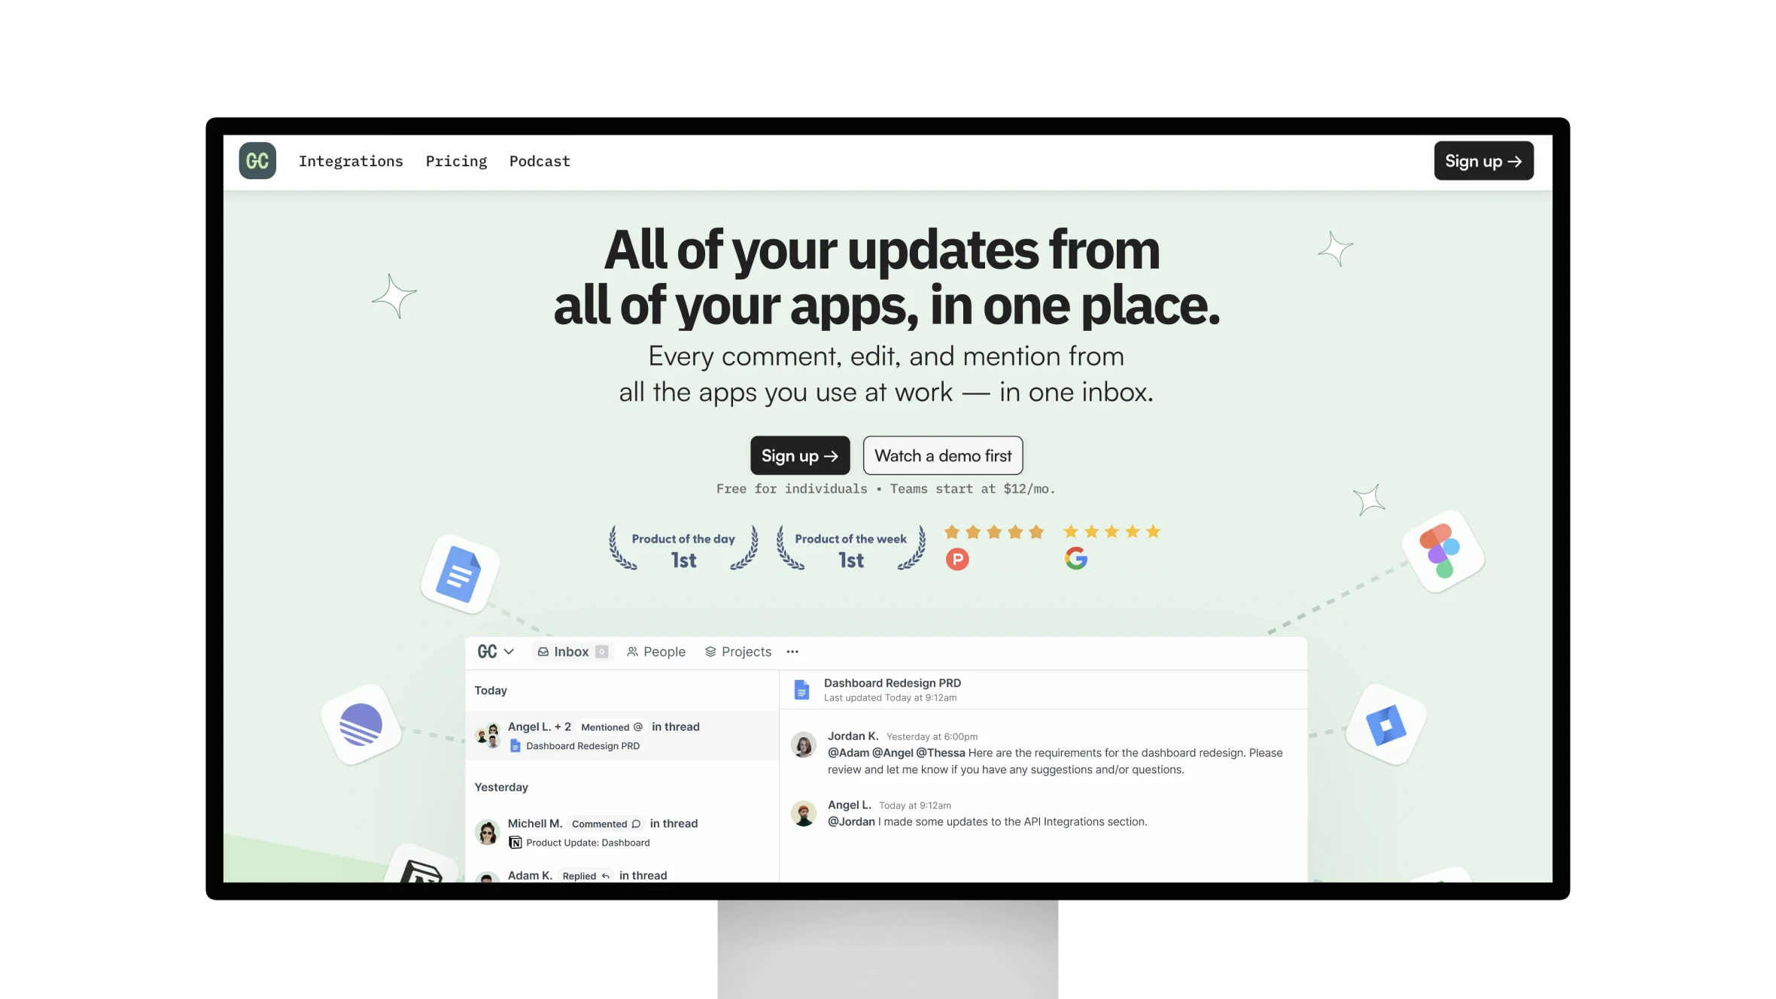Click the inbox notification count badge
This screenshot has height=999, width=1776.
click(601, 651)
